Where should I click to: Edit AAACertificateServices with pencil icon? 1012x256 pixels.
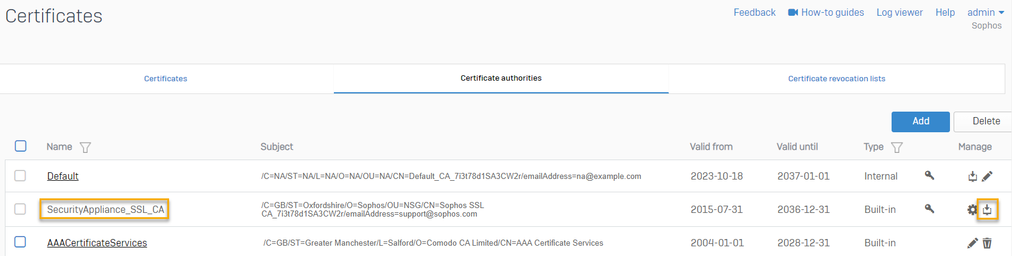click(972, 243)
